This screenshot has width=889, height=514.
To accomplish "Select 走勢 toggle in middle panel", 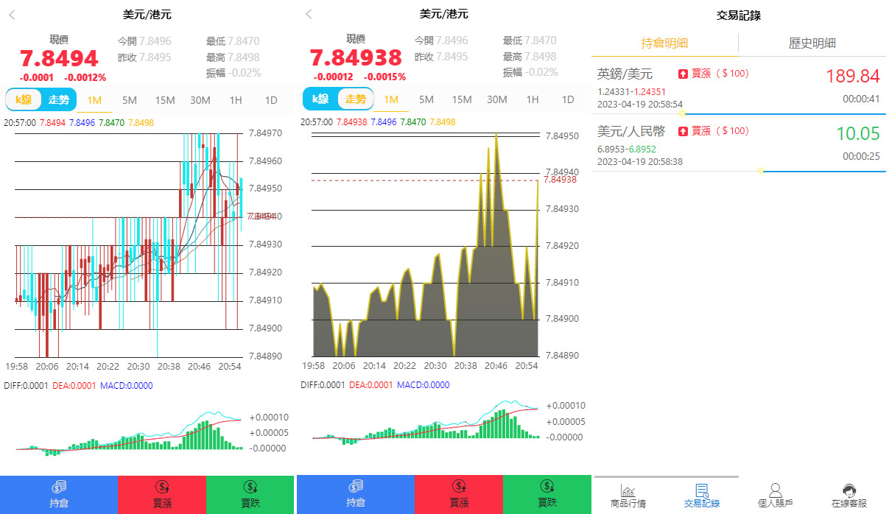I will pos(356,99).
